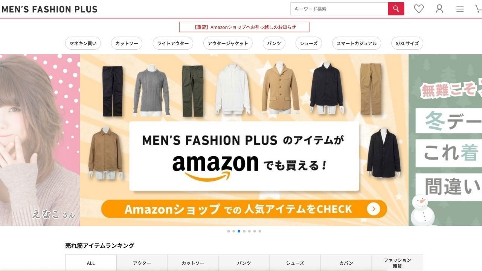Click the MEN'S FASHION PLUS logo
Screen dimensions: 482x271
pyautogui.click(x=49, y=9)
